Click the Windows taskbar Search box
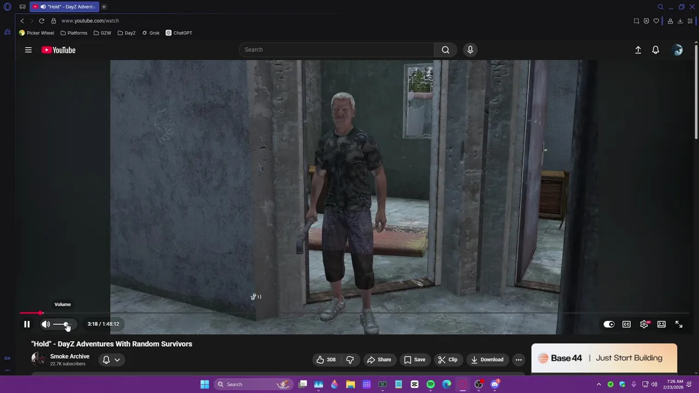This screenshot has height=393, width=699. (253, 384)
